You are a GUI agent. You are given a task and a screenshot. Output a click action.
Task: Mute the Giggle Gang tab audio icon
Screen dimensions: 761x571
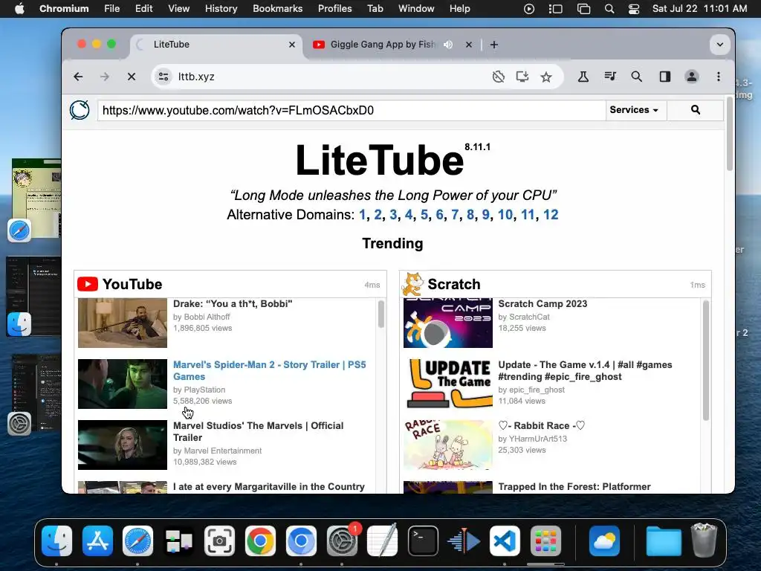click(x=448, y=45)
